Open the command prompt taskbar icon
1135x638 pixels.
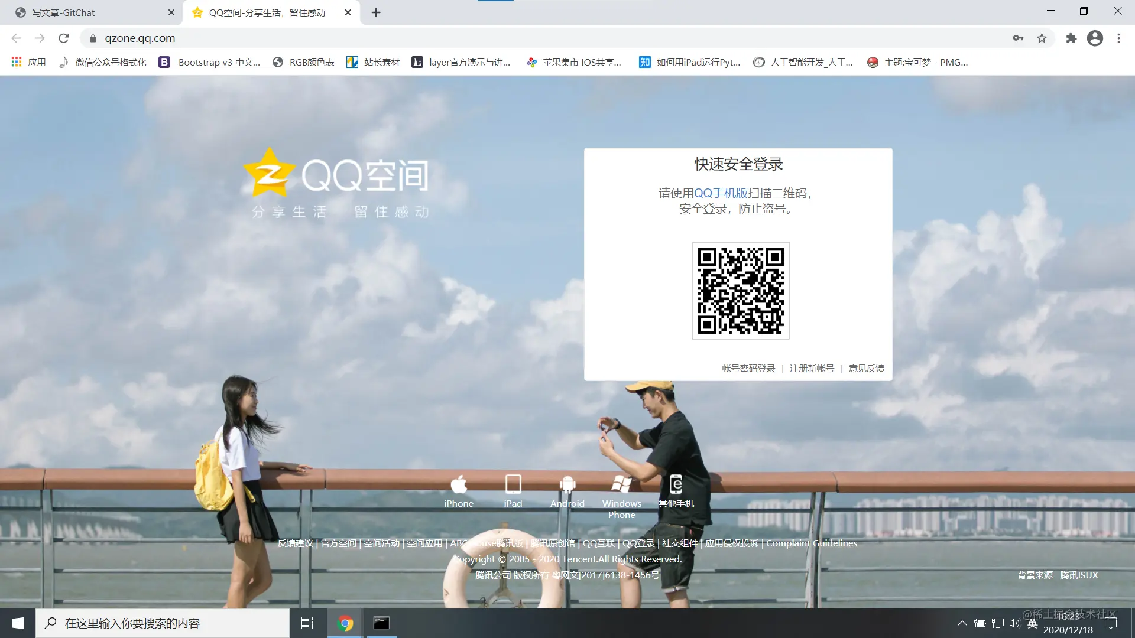(381, 623)
